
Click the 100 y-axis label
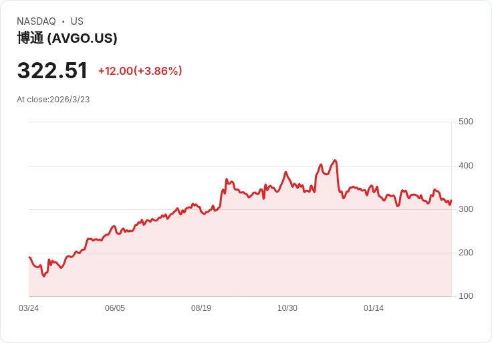click(x=466, y=296)
